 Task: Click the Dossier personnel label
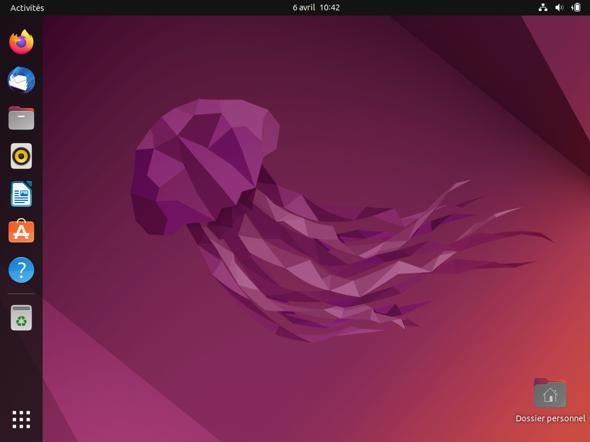550,418
